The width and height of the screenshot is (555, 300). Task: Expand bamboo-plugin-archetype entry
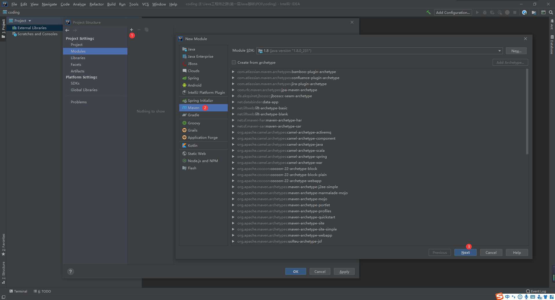233,72
